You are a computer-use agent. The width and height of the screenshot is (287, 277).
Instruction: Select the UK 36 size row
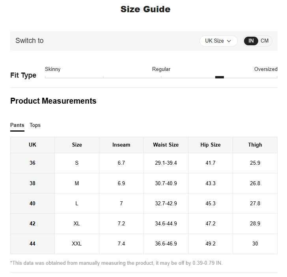144,163
